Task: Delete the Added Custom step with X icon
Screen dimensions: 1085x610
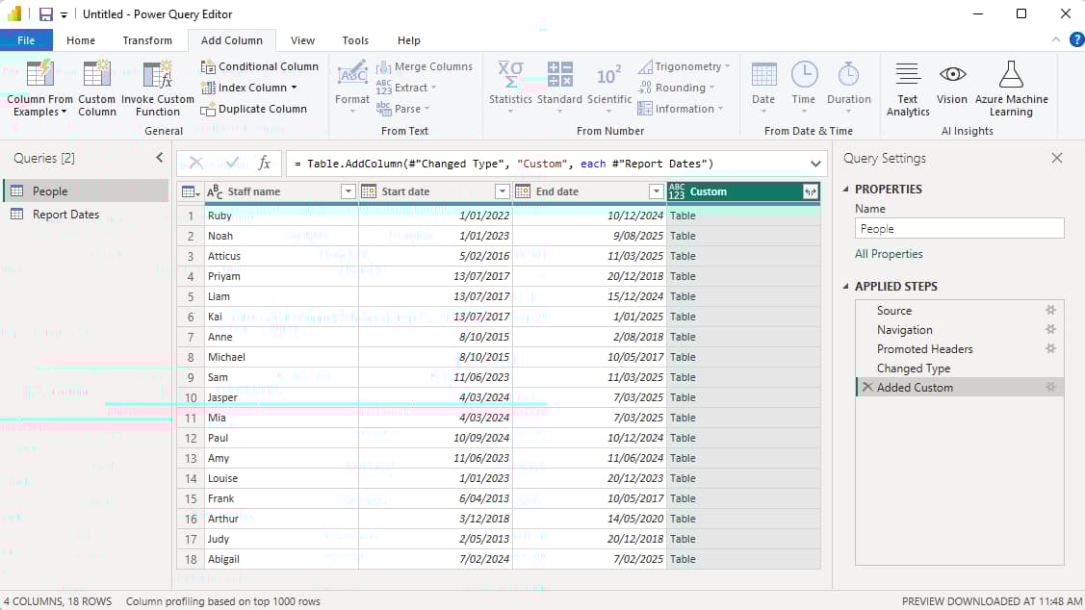Action: [x=866, y=388]
